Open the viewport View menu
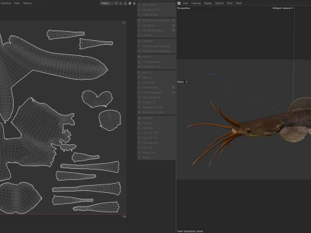This screenshot has height=233, width=311. click(185, 3)
